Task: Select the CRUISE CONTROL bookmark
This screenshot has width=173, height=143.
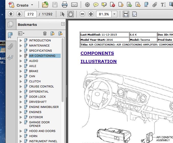Action: 41,86
